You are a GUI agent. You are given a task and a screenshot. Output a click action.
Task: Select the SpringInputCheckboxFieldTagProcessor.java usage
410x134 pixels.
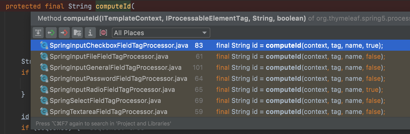point(119,45)
